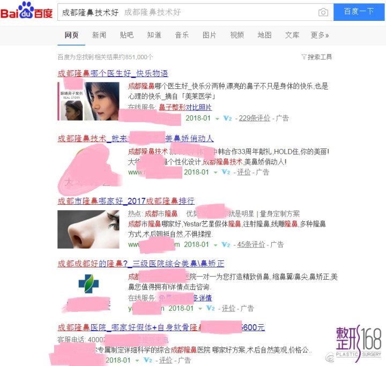Open the blue cross hospital logo
Viewport: 386px width, 366px height.
tap(88, 284)
